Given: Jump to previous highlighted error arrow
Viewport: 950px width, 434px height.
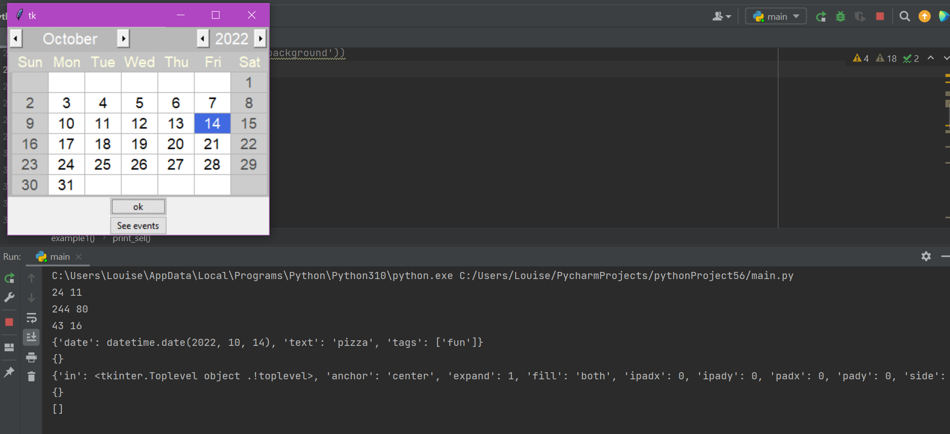Looking at the screenshot, I should click(x=931, y=58).
